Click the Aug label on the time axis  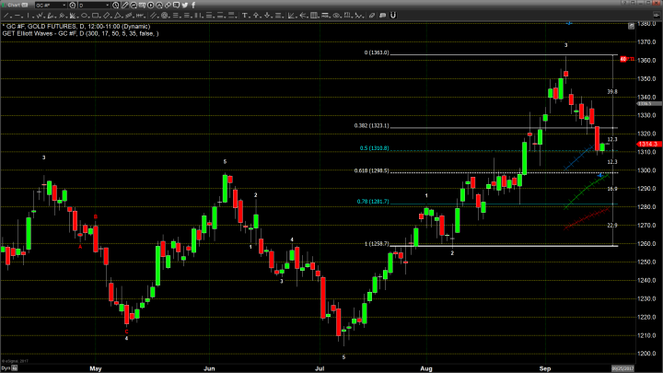point(425,368)
